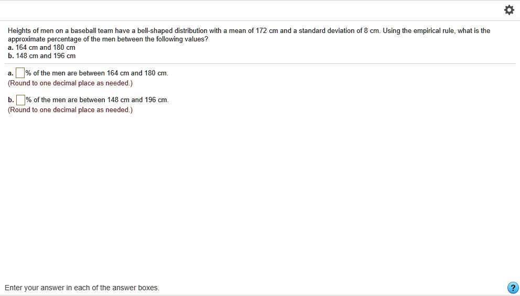The height and width of the screenshot is (296, 520).
Task: Click the rounding hint under part a
Action: pos(70,83)
